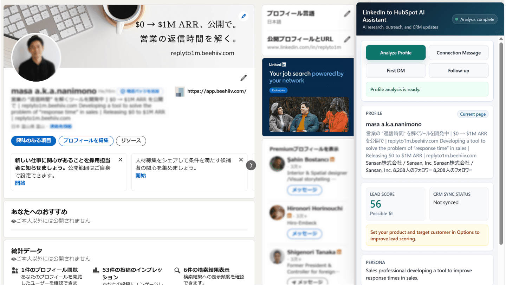Open 6件の検索結果表示 statistic
Image resolution: width=506 pixels, height=285 pixels.
(x=207, y=270)
